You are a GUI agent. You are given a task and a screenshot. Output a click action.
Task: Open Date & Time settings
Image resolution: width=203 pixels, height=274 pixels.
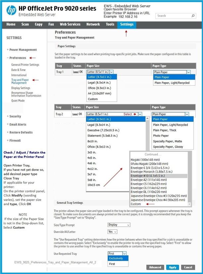[18, 70]
